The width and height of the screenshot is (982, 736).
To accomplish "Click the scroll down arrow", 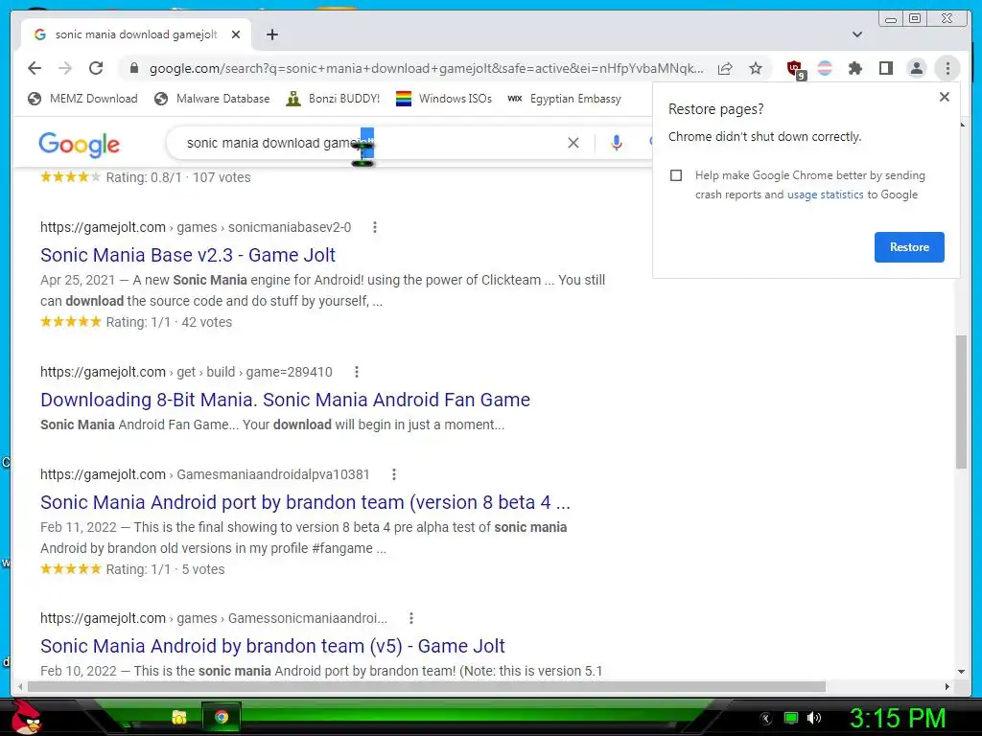I will (x=961, y=672).
